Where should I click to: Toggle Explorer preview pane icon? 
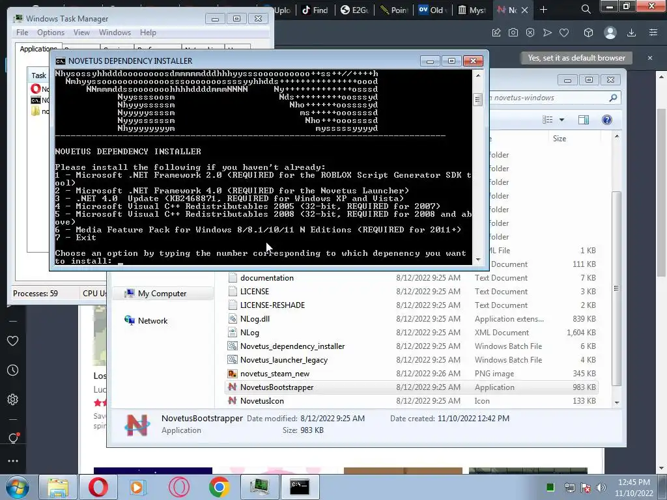click(x=584, y=120)
